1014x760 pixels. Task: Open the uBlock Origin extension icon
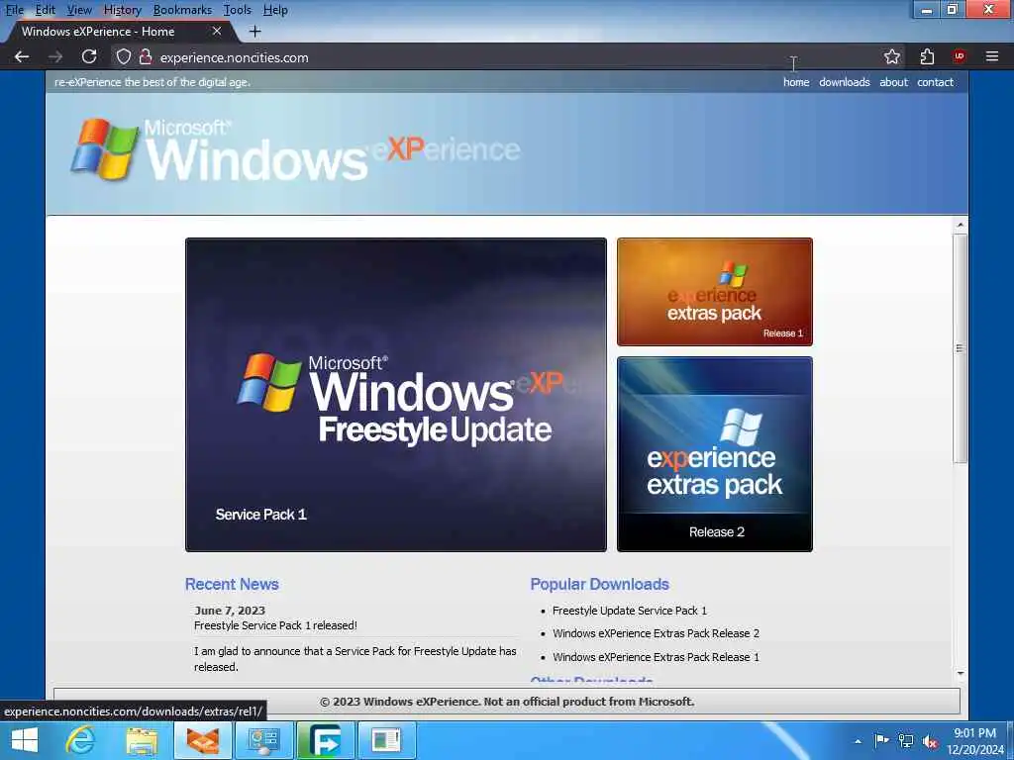pyautogui.click(x=960, y=56)
